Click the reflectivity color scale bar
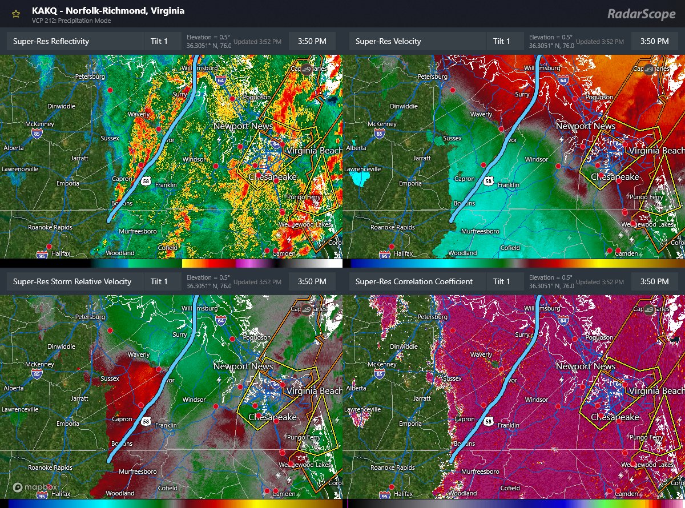The image size is (685, 508). 171,264
